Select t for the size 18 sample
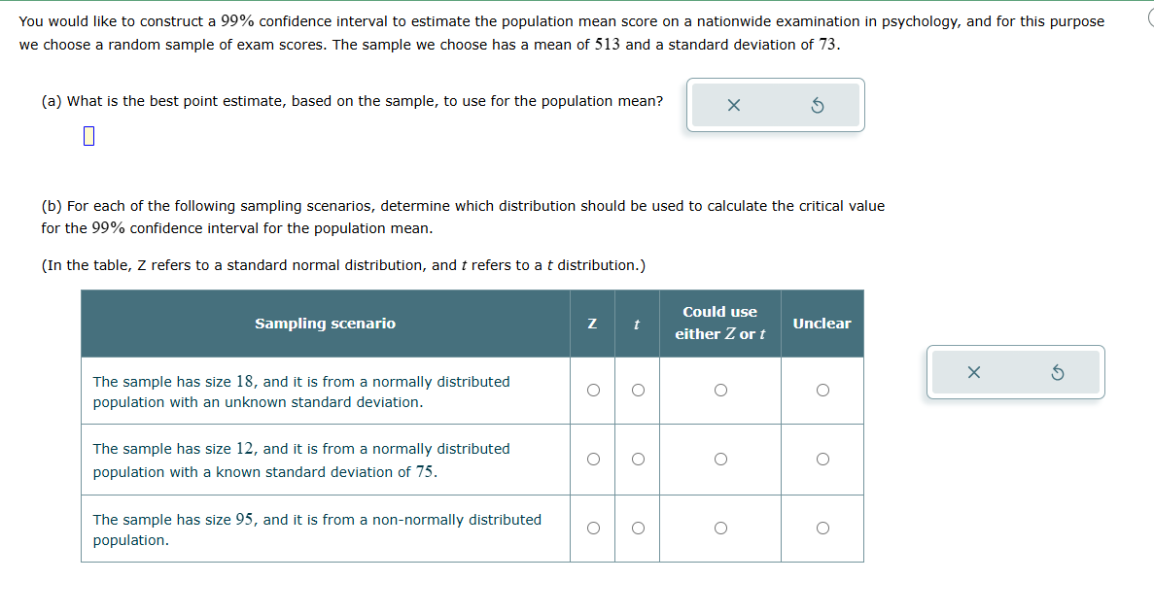Screen dimensions: 1154x615 coord(638,390)
